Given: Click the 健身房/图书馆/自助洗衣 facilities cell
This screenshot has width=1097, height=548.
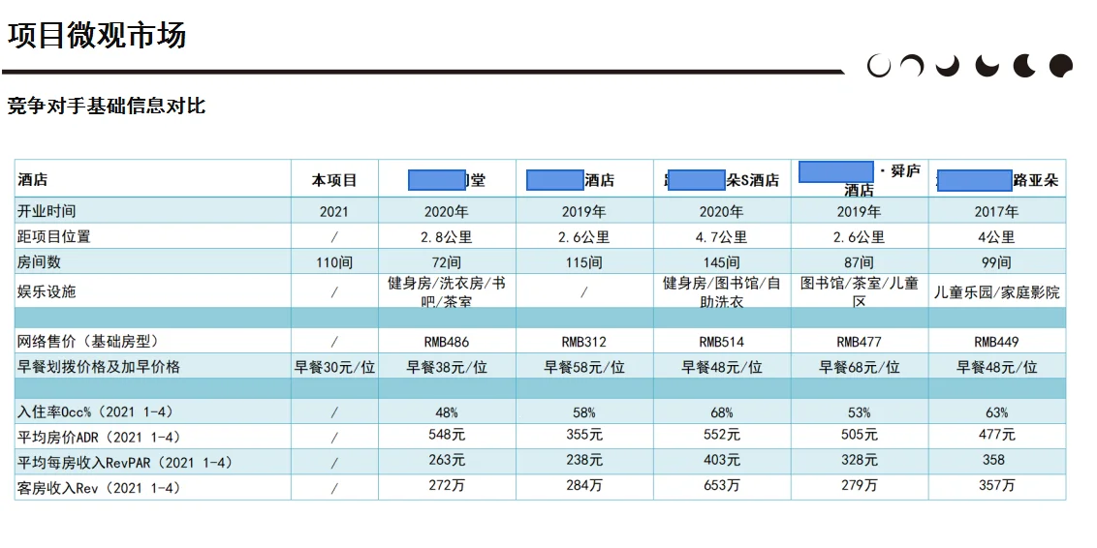Looking at the screenshot, I should [x=721, y=292].
